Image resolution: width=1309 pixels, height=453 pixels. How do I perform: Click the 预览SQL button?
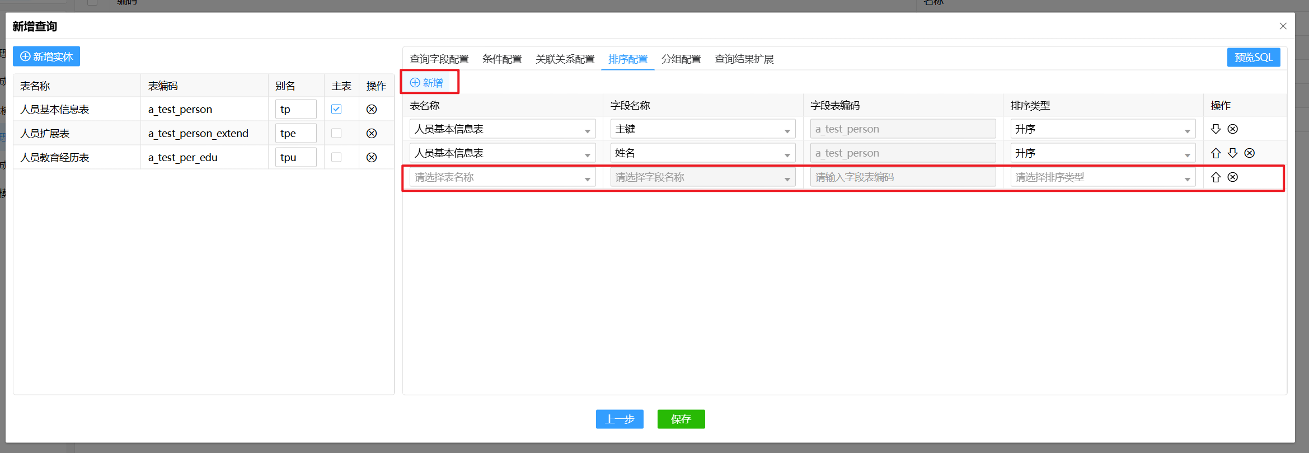click(1253, 58)
